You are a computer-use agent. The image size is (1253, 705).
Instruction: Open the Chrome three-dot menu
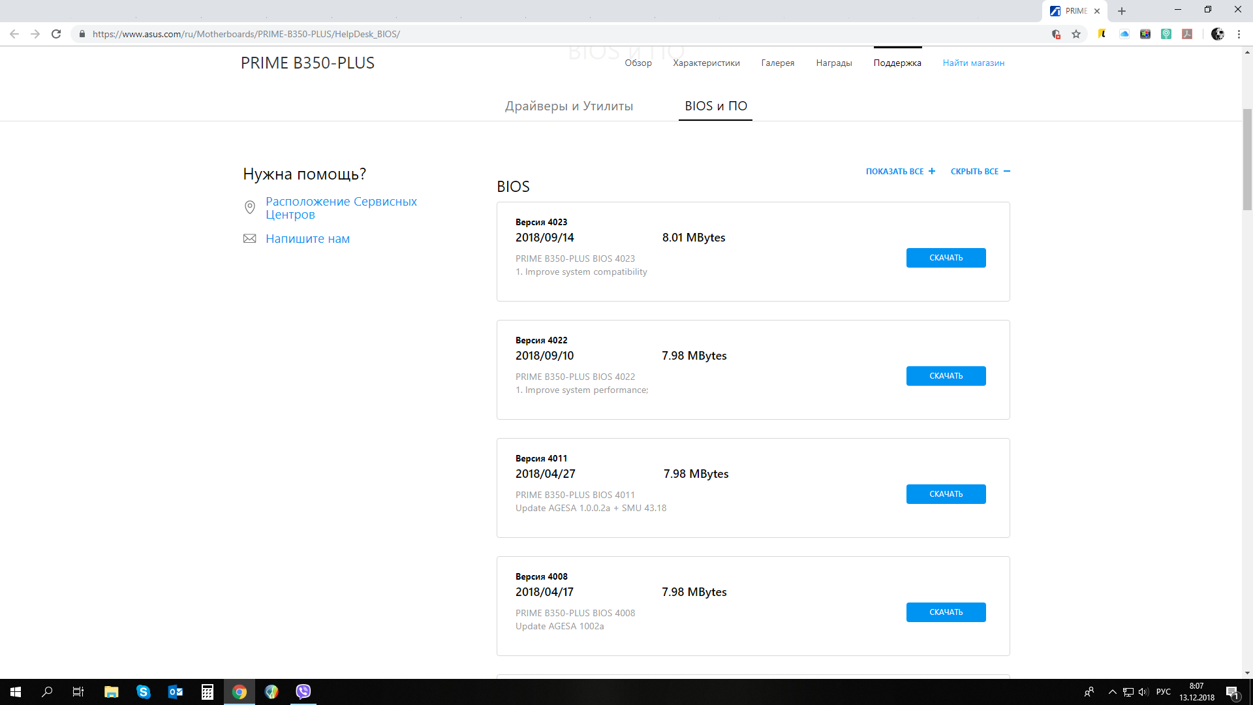click(x=1239, y=34)
